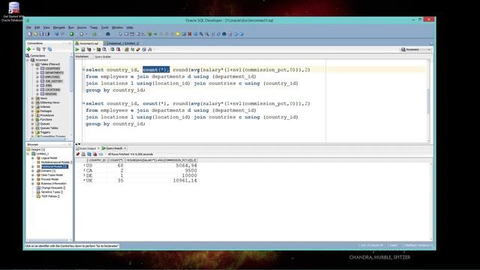Image resolution: width=480 pixels, height=270 pixels.
Task: Open Get Started Oracle Database desktop icon
Action: tap(13, 12)
